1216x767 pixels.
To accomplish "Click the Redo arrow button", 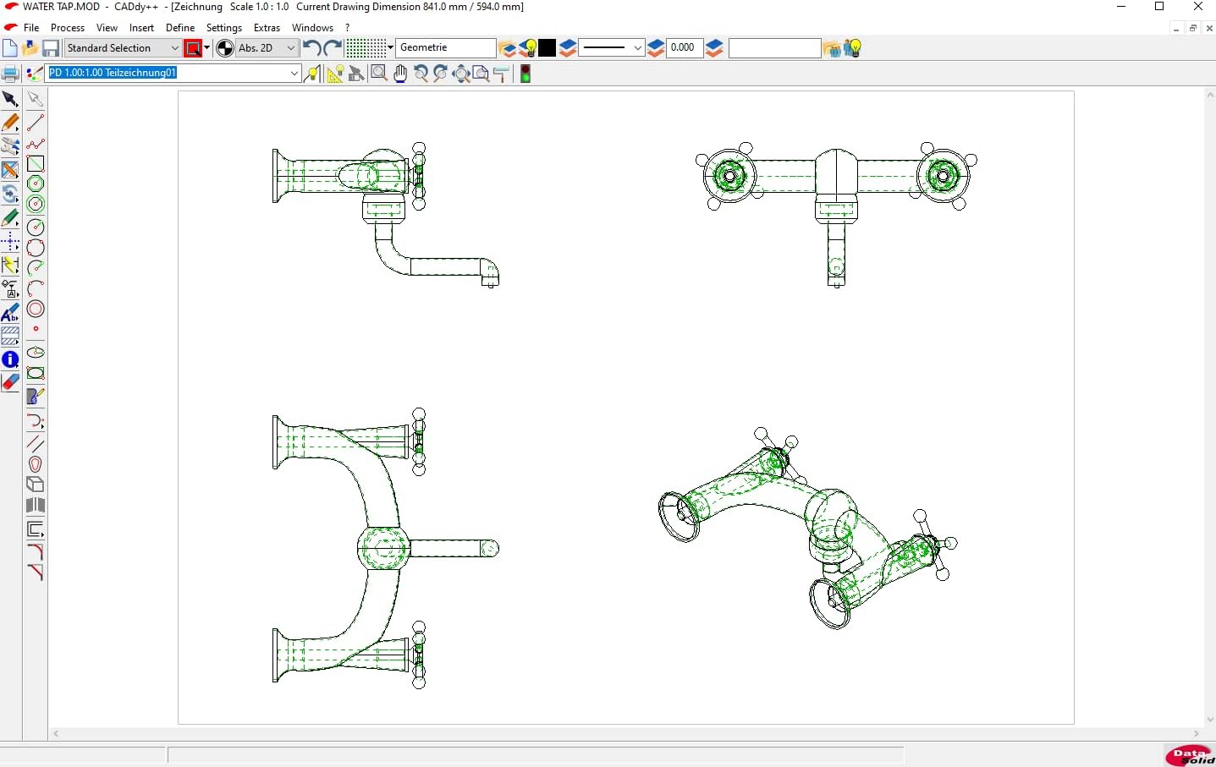I will [333, 48].
